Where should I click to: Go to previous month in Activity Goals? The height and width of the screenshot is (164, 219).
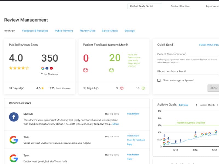[196, 105]
